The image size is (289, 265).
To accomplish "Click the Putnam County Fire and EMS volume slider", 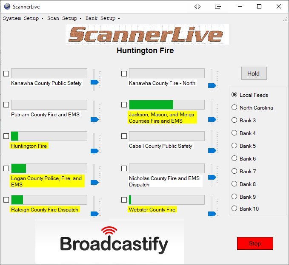I will (x=94, y=119).
